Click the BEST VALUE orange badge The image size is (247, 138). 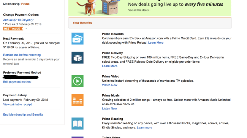coord(13,29)
